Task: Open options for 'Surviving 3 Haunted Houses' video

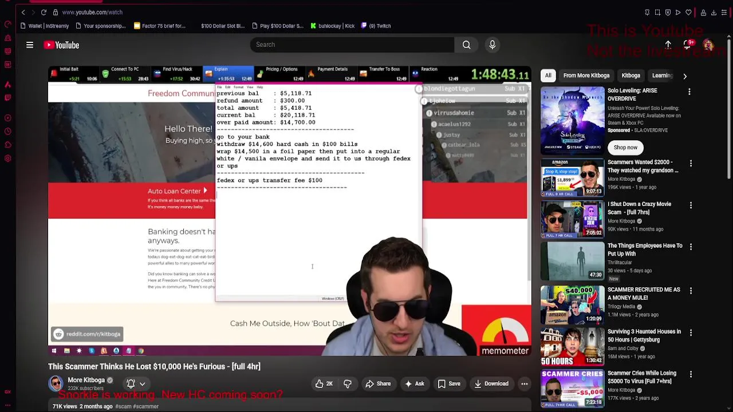Action: pyautogui.click(x=691, y=332)
